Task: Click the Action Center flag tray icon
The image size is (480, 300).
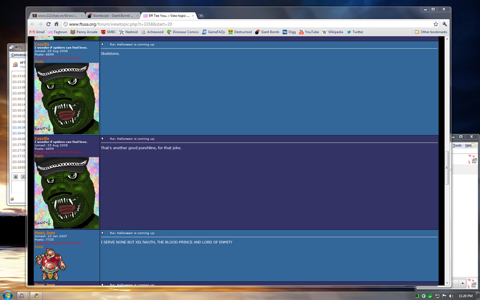Action: pyautogui.click(x=444, y=296)
